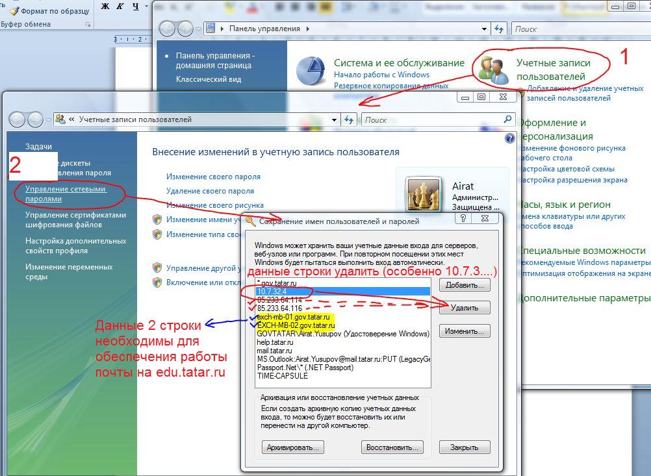Open 'Часы, язык и регион' category
Image resolution: width=651 pixels, height=476 pixels.
coord(565,204)
